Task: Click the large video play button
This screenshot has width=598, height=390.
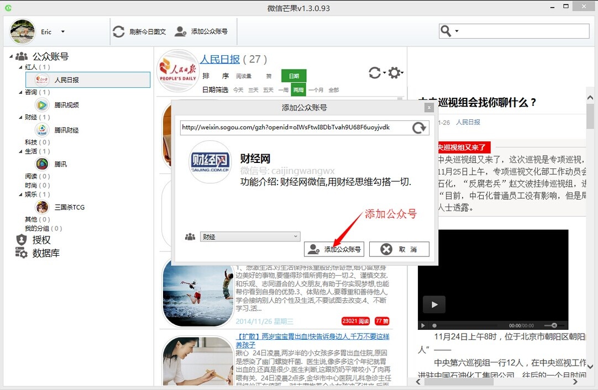Action: (434, 304)
